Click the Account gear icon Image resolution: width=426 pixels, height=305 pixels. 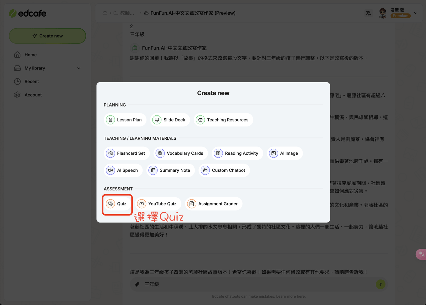pos(17,95)
